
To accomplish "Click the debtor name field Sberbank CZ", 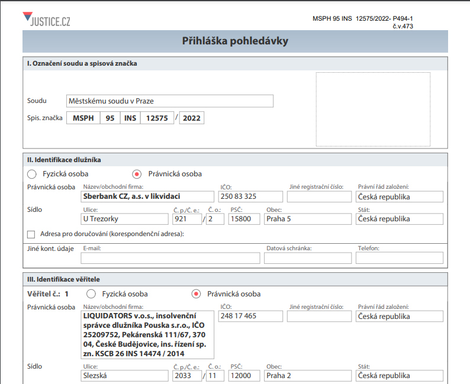I will coord(147,197).
